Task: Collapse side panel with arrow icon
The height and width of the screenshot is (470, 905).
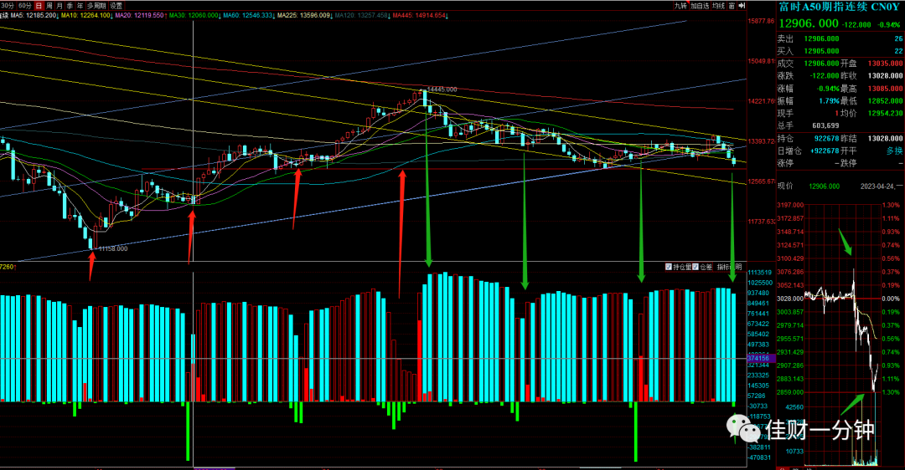Action: click(742, 6)
